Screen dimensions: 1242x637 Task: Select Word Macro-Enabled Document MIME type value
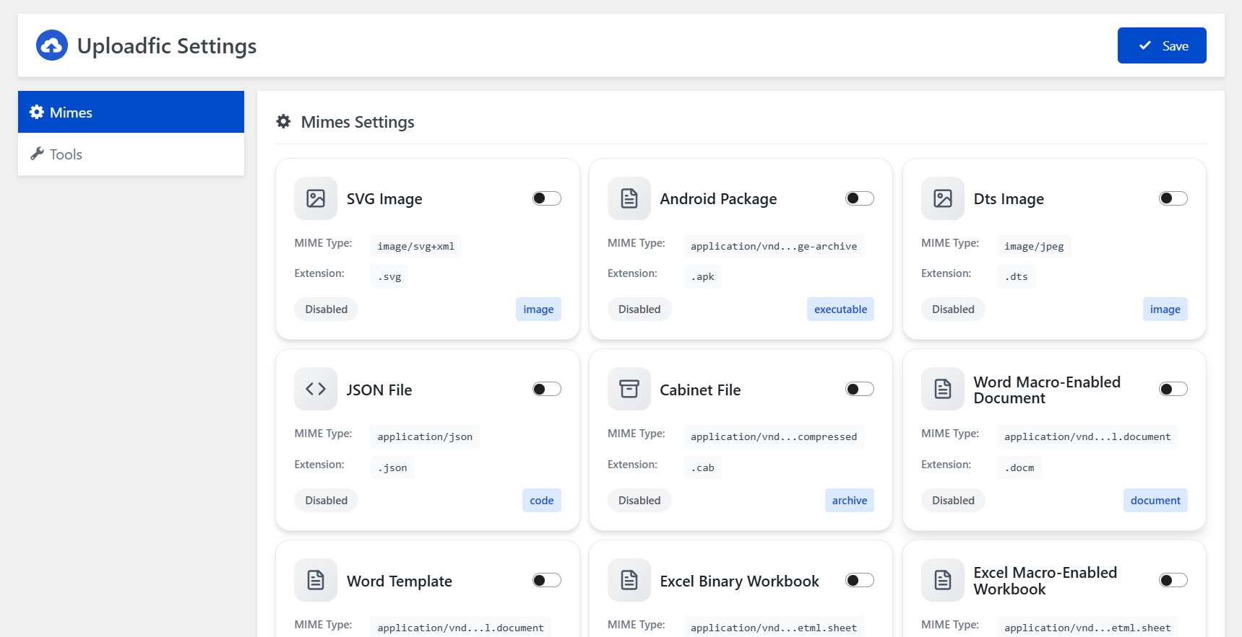pyautogui.click(x=1087, y=436)
